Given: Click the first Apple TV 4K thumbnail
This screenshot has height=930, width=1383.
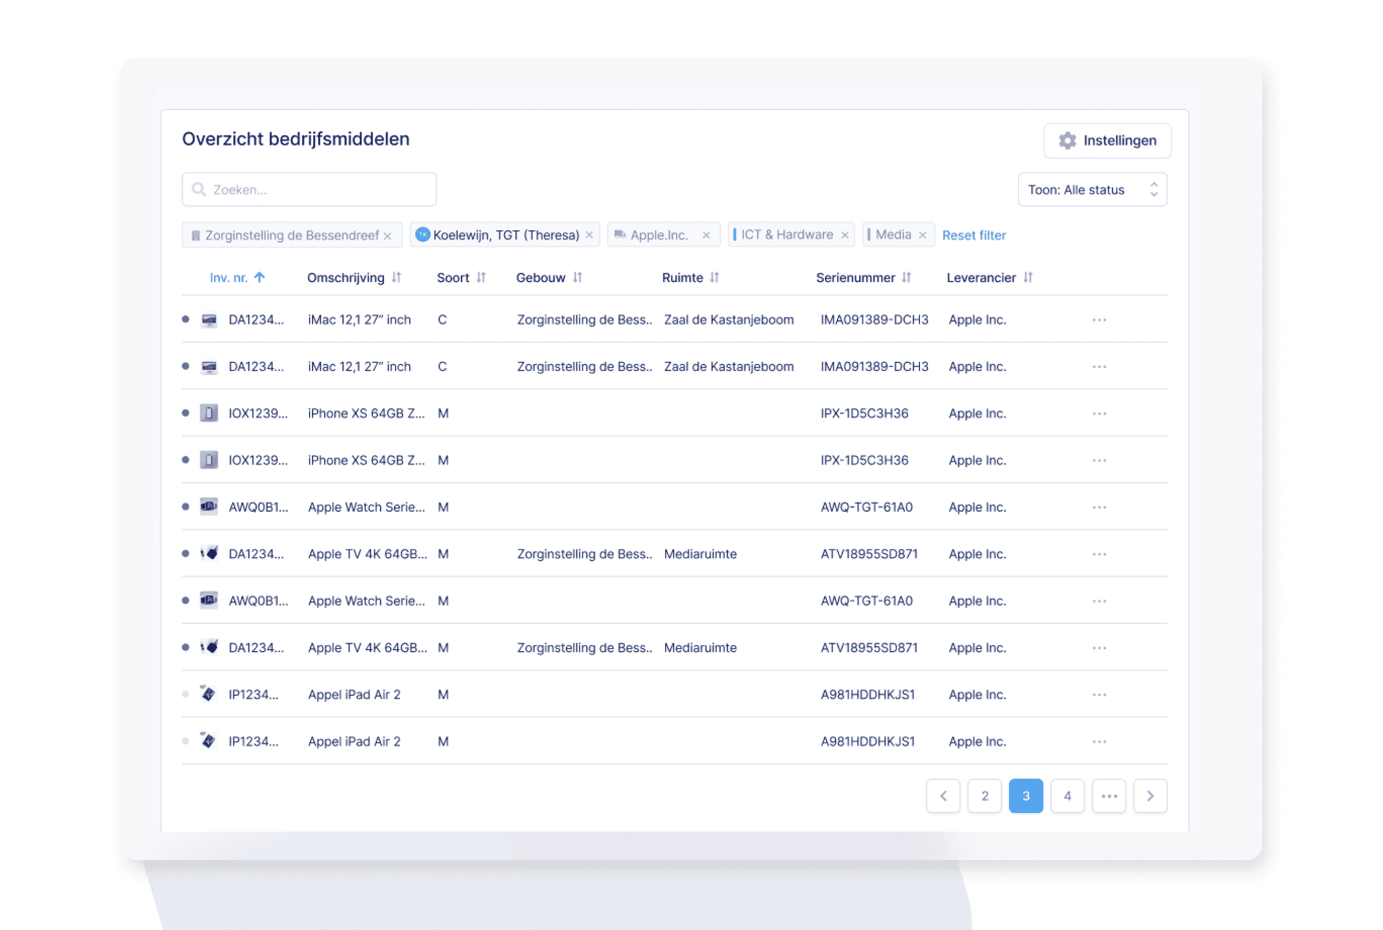Looking at the screenshot, I should tap(209, 554).
